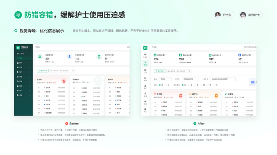Select the active 导检 tab in After sidebar

145,63
